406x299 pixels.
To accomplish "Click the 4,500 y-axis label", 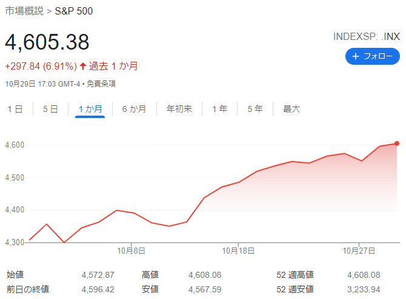I will point(15,178).
